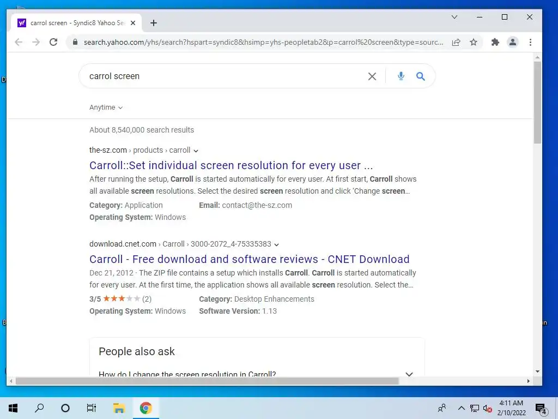Screen dimensions: 558x419
Task: Submit search with magnifier icon
Action: (x=421, y=76)
